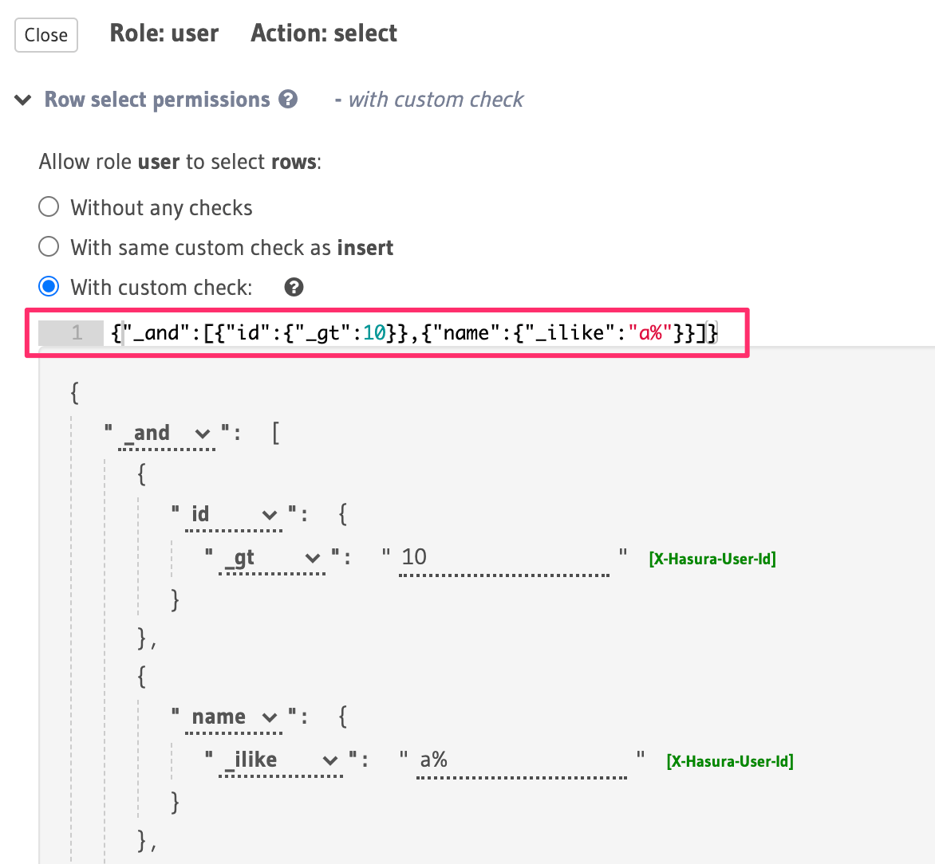Open help icon beside Row select permissions
This screenshot has height=864, width=935.
288,100
